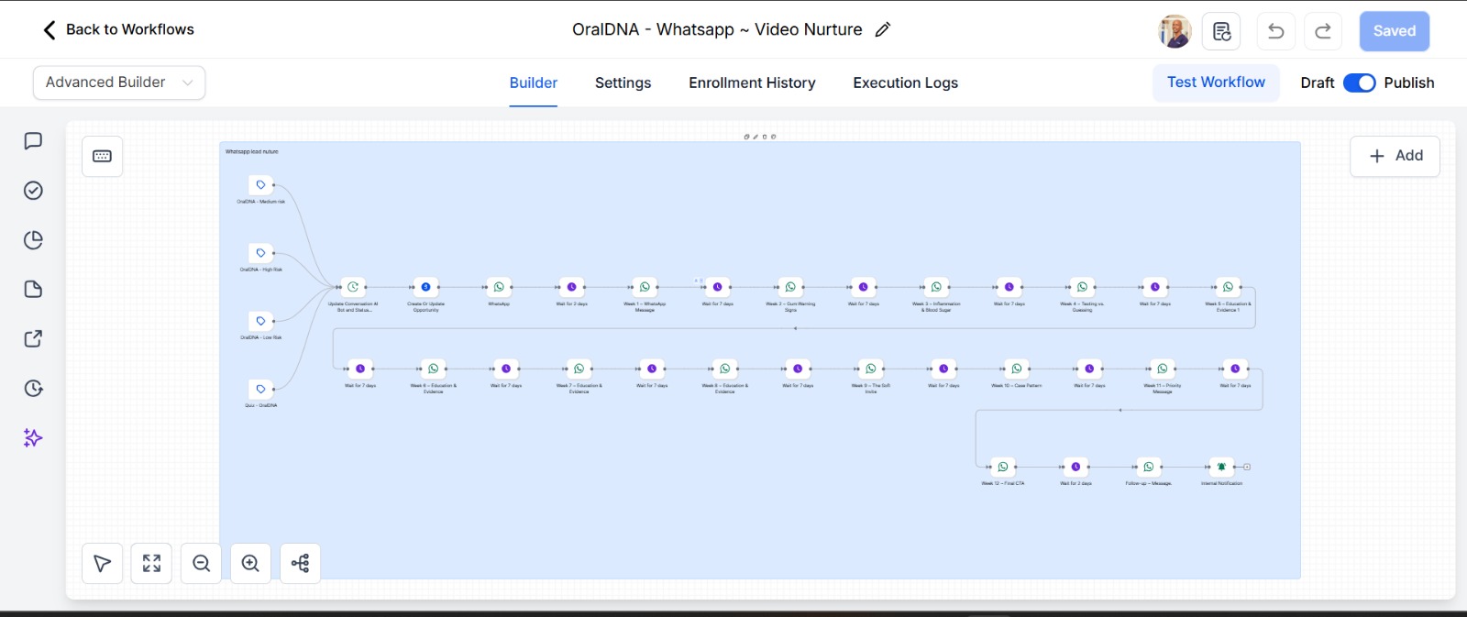The height and width of the screenshot is (617, 1467).
Task: Click the Saved button
Action: [1394, 31]
